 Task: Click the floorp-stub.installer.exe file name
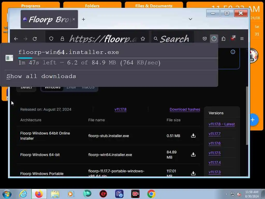point(108,136)
